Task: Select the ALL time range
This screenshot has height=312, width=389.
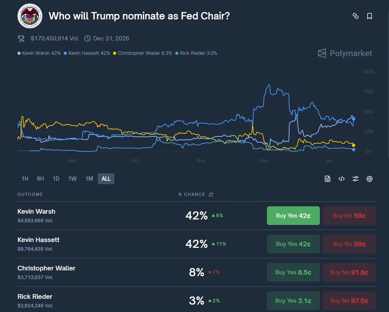Action: point(106,179)
